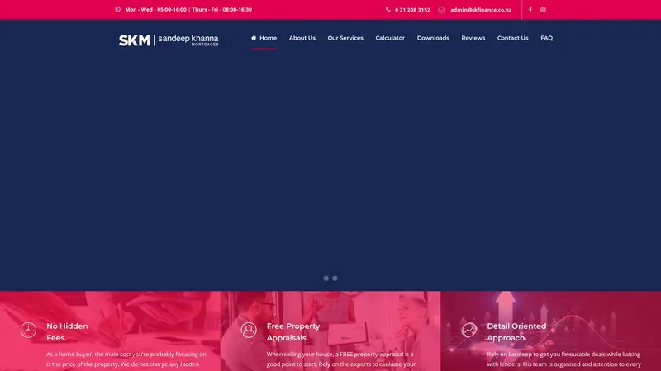Click the SKM Sandeep Khanna Mortgages logo
661x371 pixels.
point(169,40)
